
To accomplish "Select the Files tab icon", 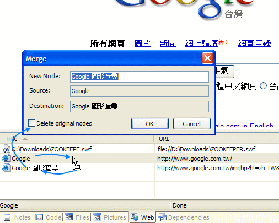I will coord(69,217).
